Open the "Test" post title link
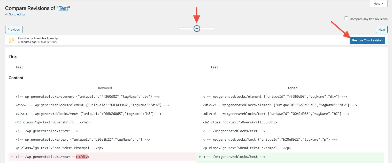This screenshot has height=163, width=392. [63, 8]
